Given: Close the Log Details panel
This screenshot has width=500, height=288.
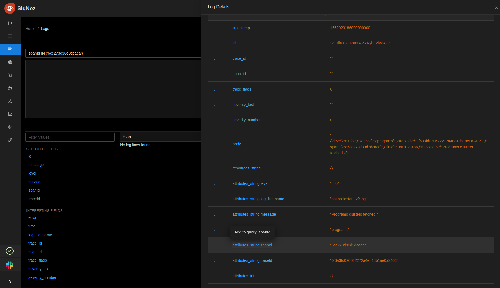Looking at the screenshot, I should [496, 7].
